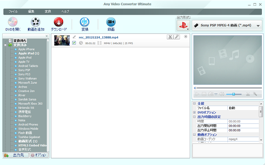This screenshot has height=165, width=265.
Task: Click the PlayStation device profile icon
Action: (x=183, y=26)
